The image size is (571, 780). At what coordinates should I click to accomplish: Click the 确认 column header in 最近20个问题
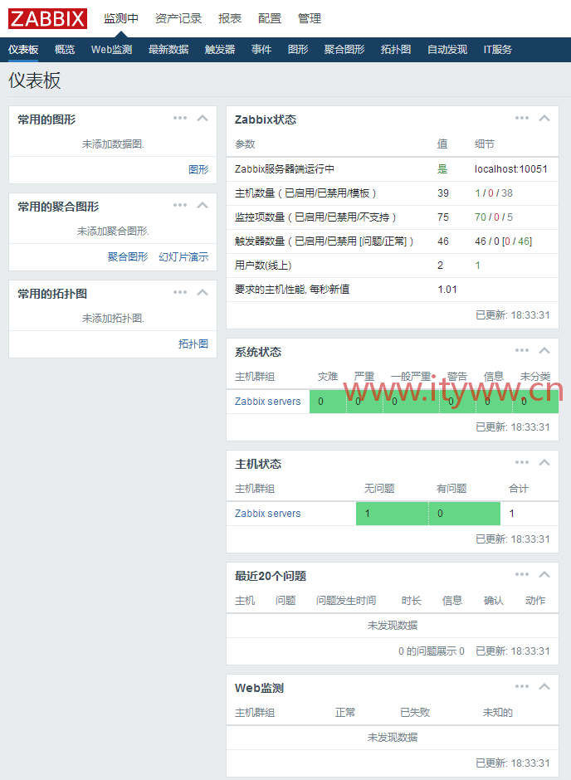coord(494,601)
